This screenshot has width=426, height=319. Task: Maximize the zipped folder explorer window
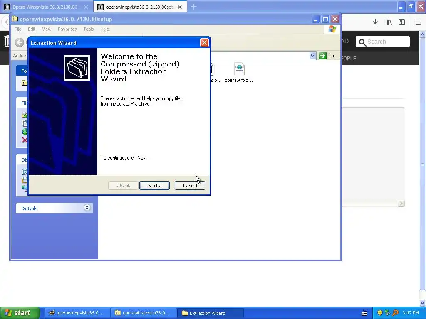click(x=325, y=19)
